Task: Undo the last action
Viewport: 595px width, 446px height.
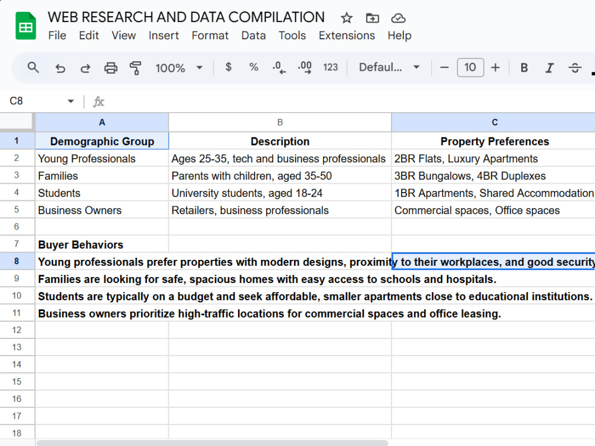Action: (x=60, y=68)
